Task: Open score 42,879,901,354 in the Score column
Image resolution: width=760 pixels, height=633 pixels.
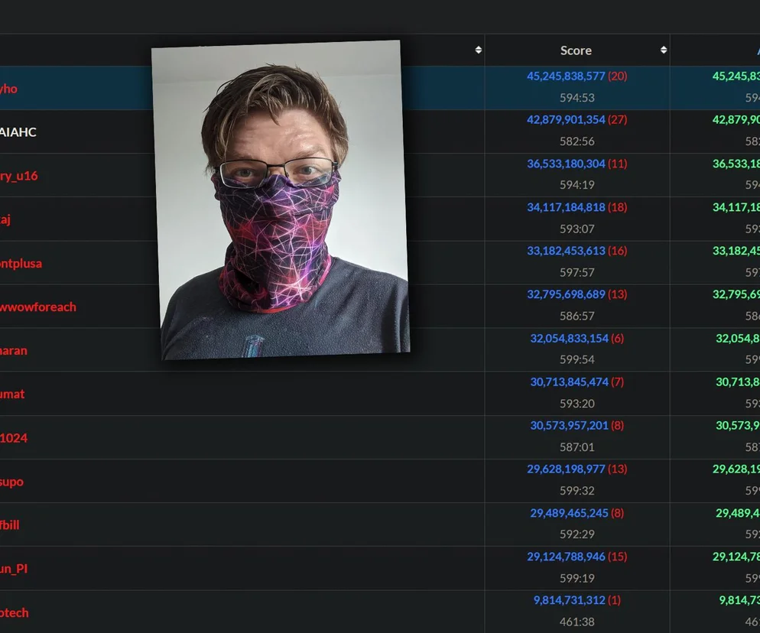Action: point(566,120)
